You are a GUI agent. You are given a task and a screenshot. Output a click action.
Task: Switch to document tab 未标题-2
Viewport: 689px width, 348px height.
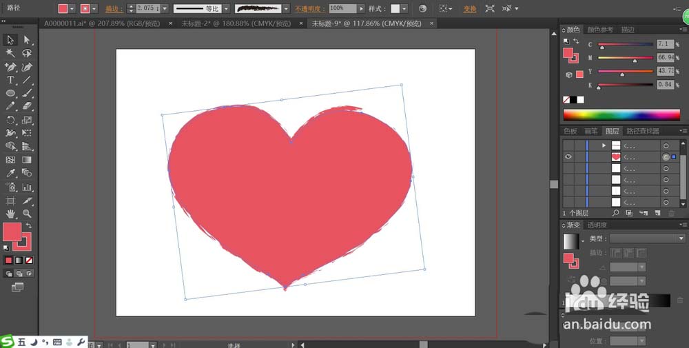click(236, 23)
